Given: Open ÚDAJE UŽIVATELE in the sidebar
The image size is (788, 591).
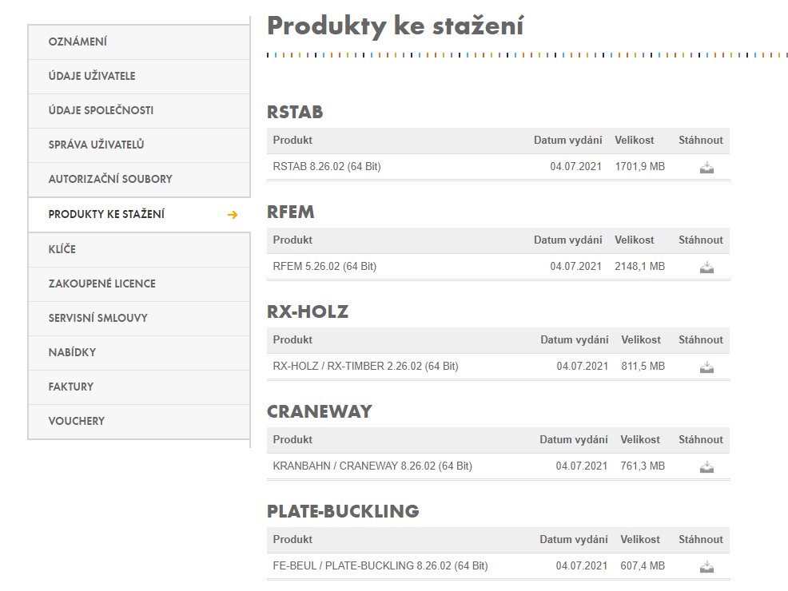Looking at the screenshot, I should [93, 76].
